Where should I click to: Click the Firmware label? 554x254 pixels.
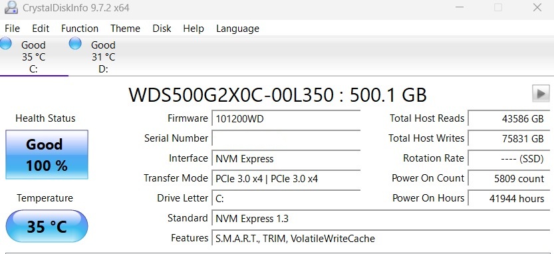(x=188, y=118)
